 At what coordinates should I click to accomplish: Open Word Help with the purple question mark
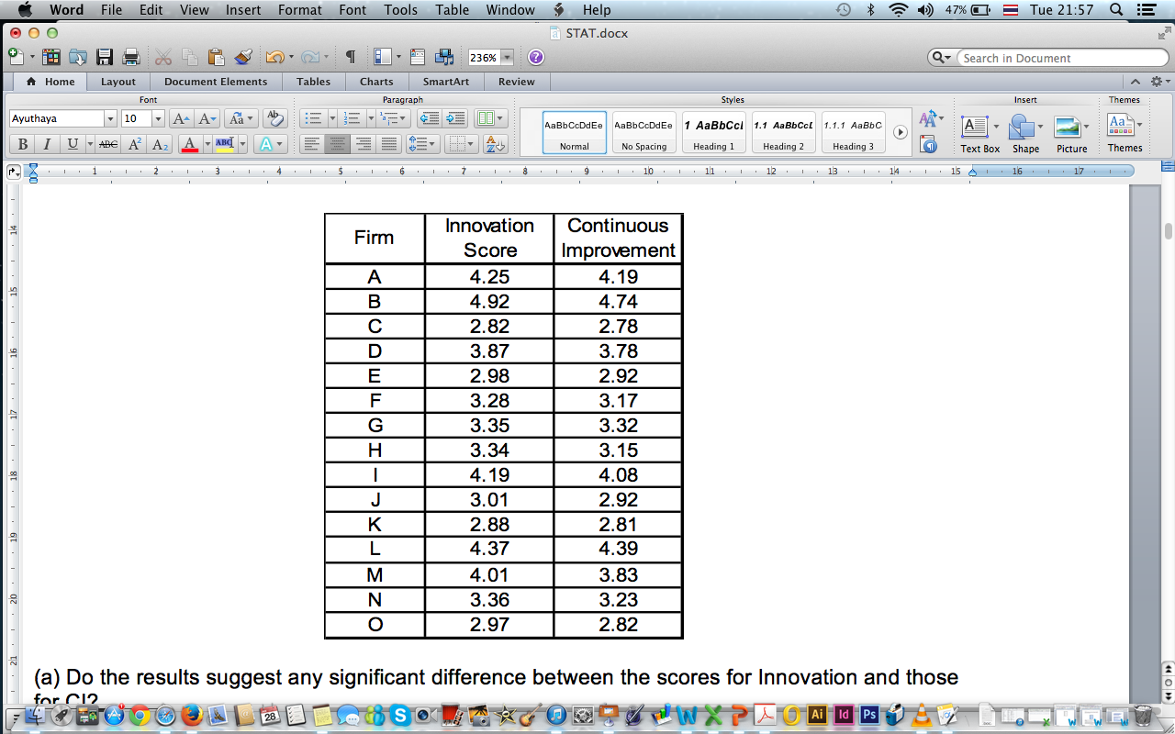536,57
